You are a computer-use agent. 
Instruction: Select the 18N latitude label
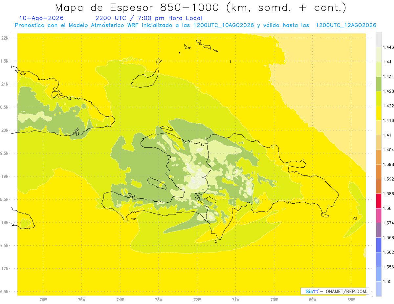(5, 222)
